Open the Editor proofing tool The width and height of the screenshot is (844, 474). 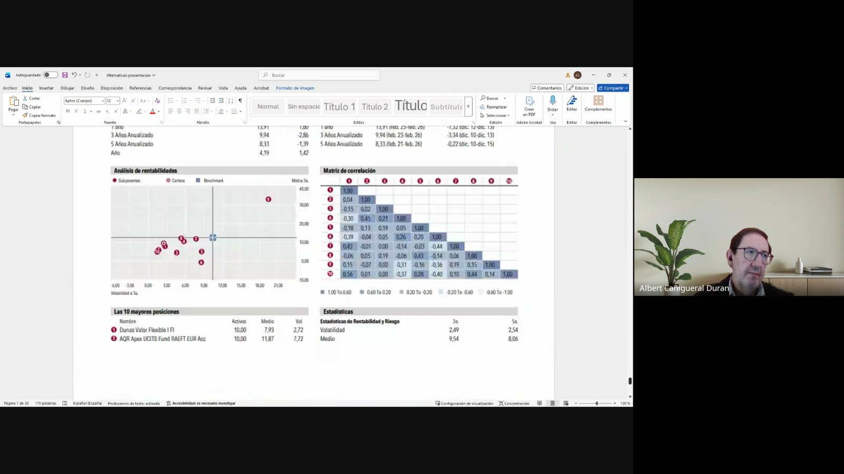[x=572, y=103]
